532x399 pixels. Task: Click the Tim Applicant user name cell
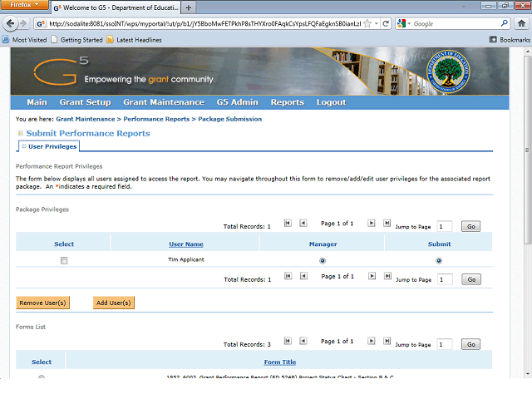186,259
